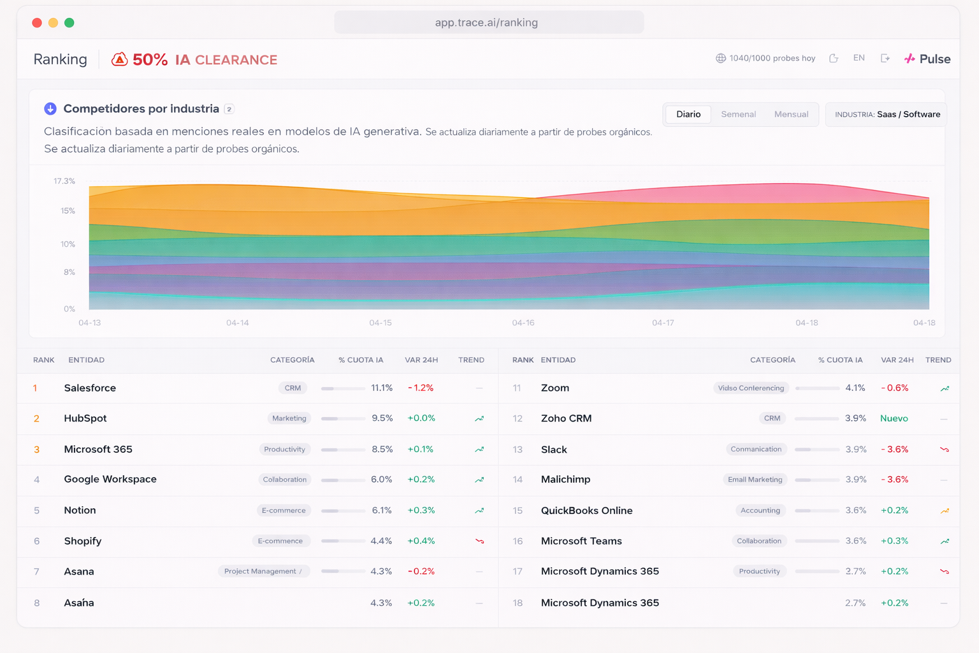Open the Industria Saas / Software dropdown
This screenshot has height=653, width=979.
tap(887, 114)
